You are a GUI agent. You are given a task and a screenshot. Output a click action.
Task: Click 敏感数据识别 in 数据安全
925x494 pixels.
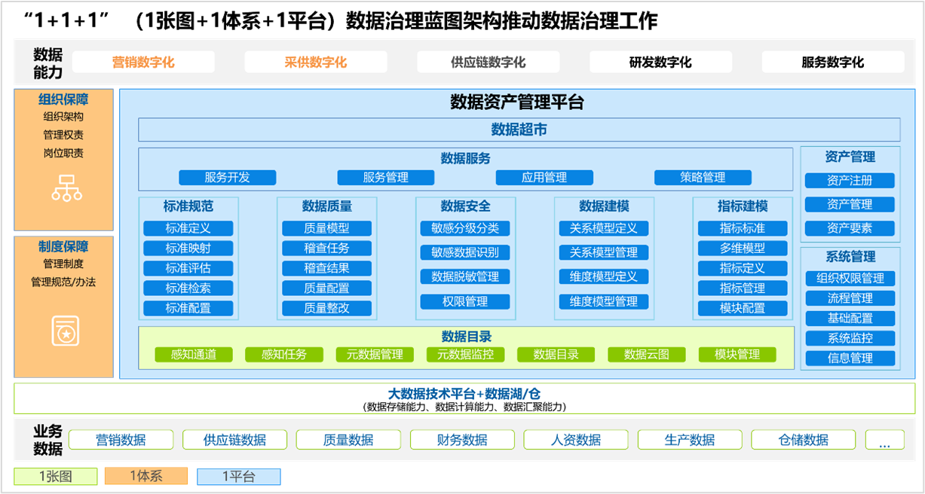coord(465,253)
